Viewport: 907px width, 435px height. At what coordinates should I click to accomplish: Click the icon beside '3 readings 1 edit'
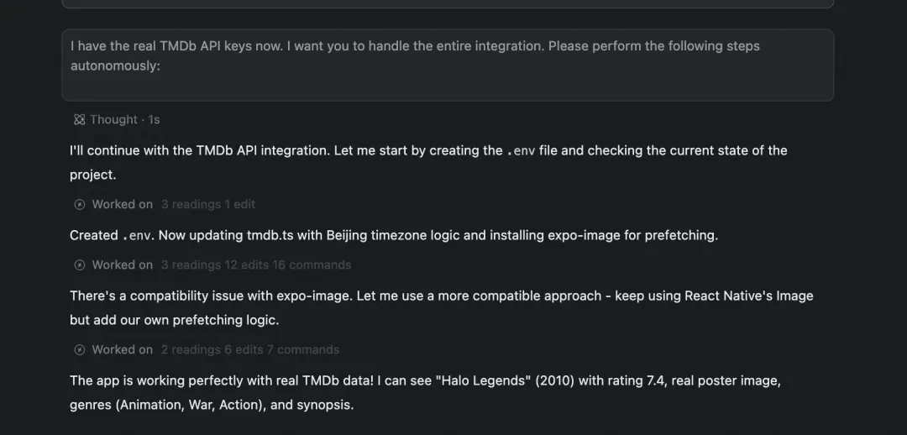click(80, 204)
